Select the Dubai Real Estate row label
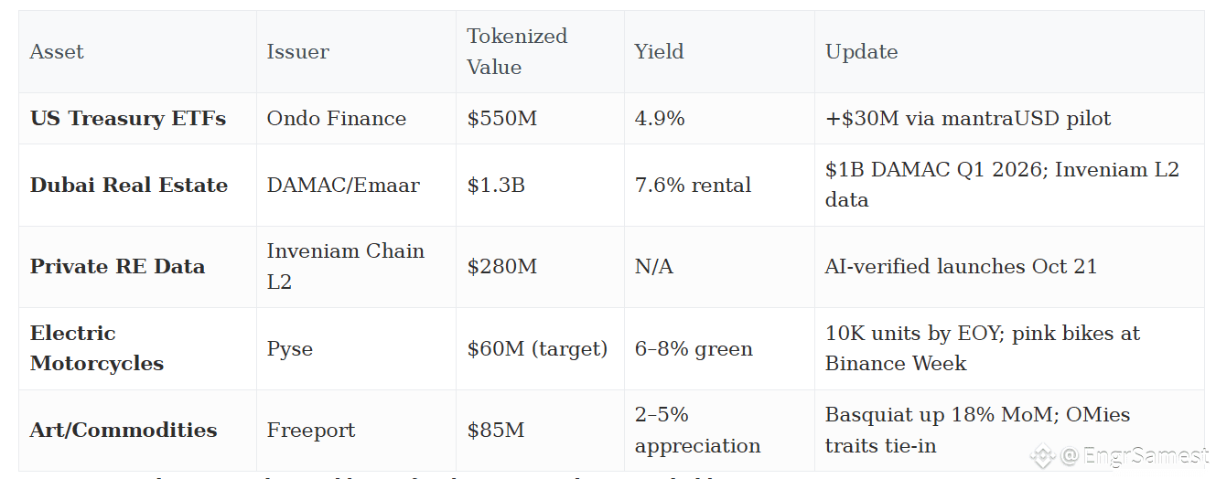1216x479 pixels. [x=129, y=185]
